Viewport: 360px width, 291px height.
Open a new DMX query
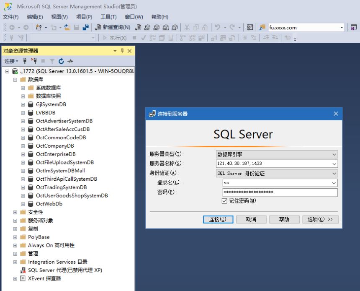pos(157,28)
